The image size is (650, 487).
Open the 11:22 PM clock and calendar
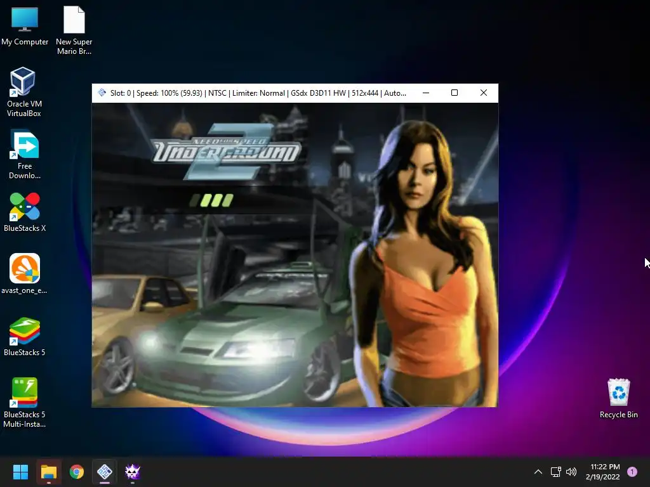click(x=603, y=472)
